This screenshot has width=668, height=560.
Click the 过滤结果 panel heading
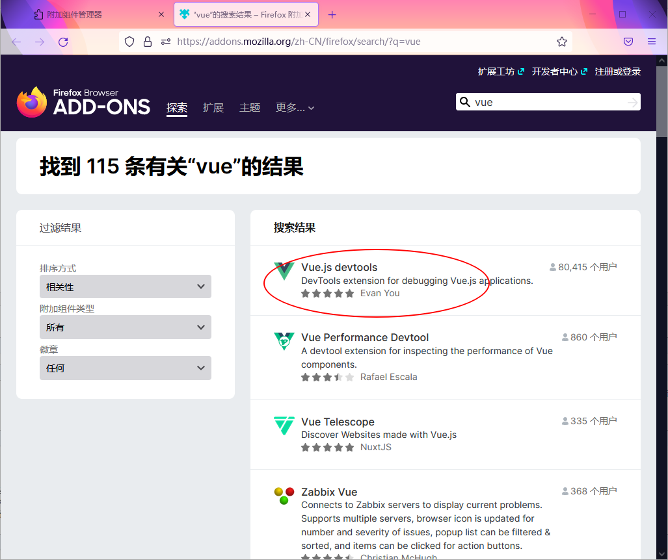60,227
